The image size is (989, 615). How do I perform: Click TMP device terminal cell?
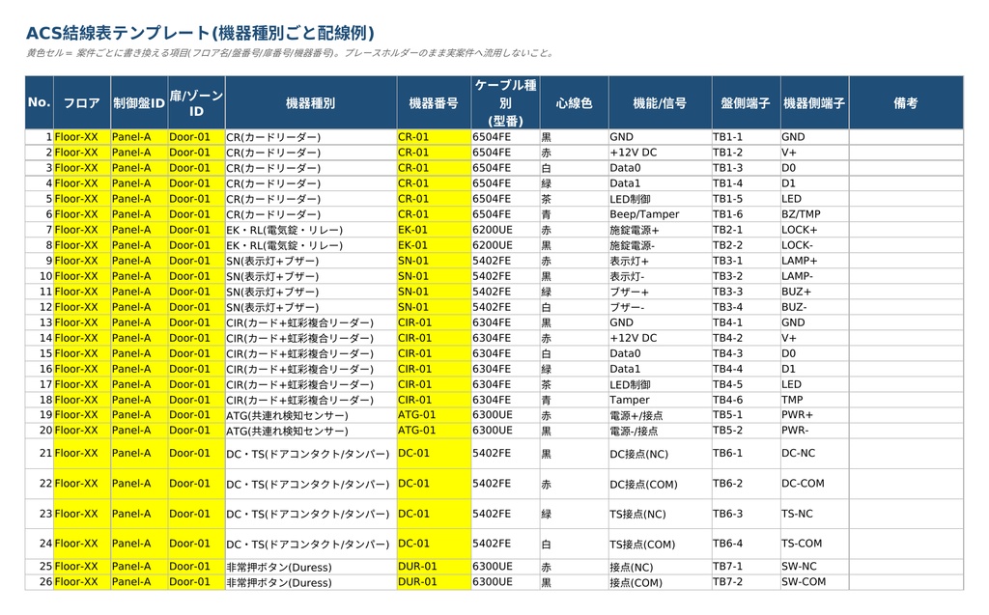coord(814,400)
